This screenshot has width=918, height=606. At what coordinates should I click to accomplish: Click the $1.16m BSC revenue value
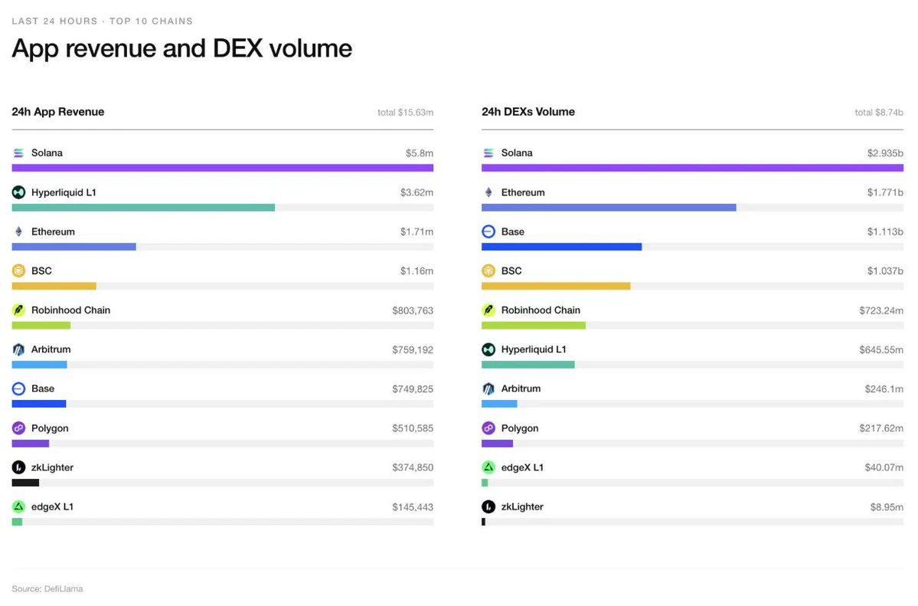tap(417, 270)
